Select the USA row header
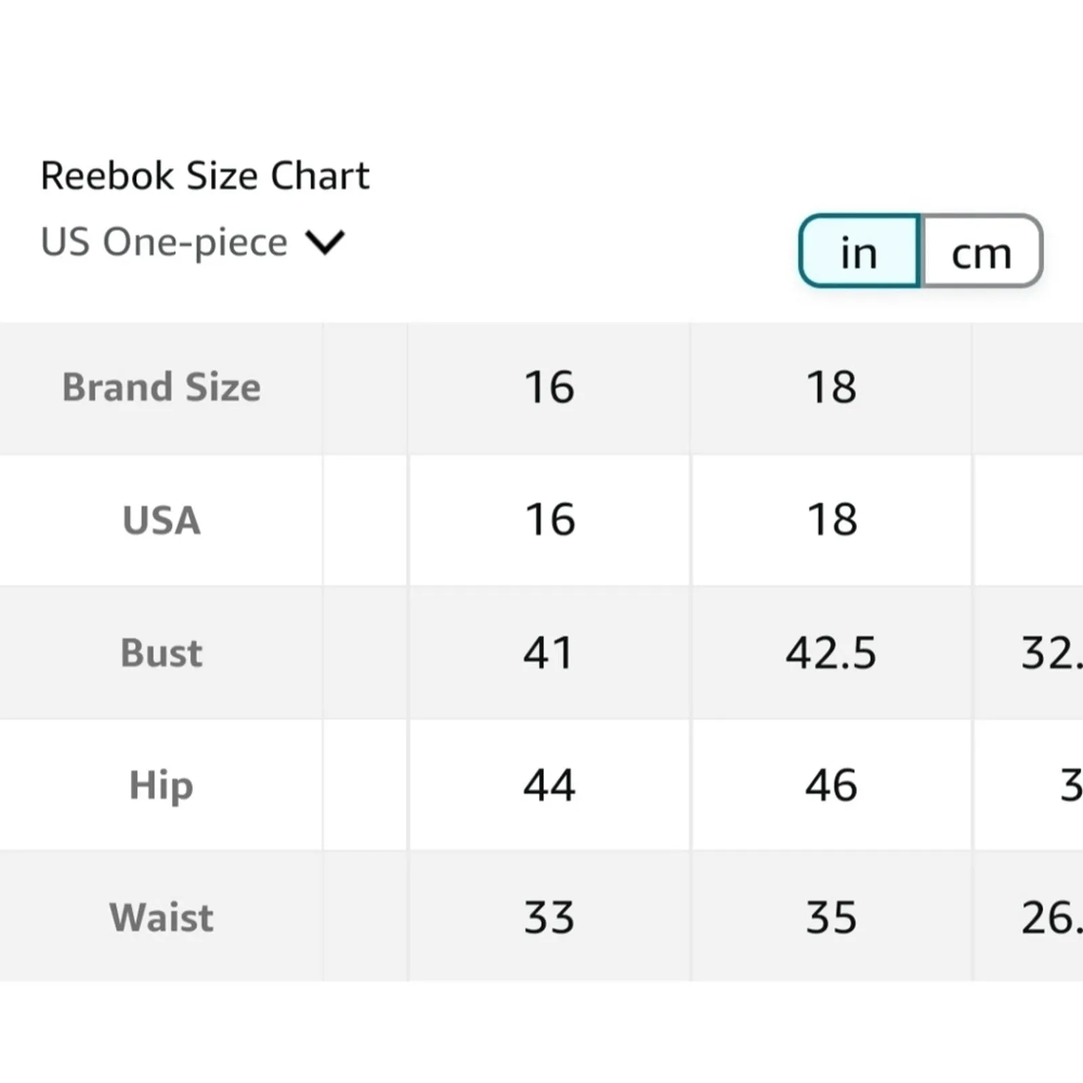The width and height of the screenshot is (1083, 1083). [x=161, y=520]
